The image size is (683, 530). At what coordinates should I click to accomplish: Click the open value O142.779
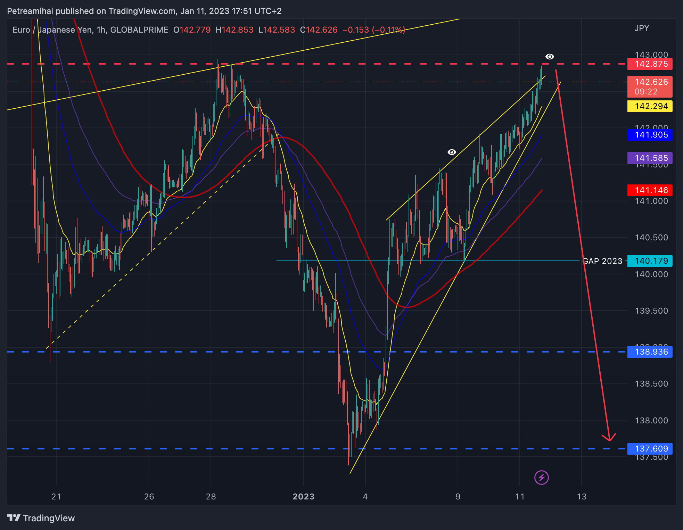coord(192,30)
